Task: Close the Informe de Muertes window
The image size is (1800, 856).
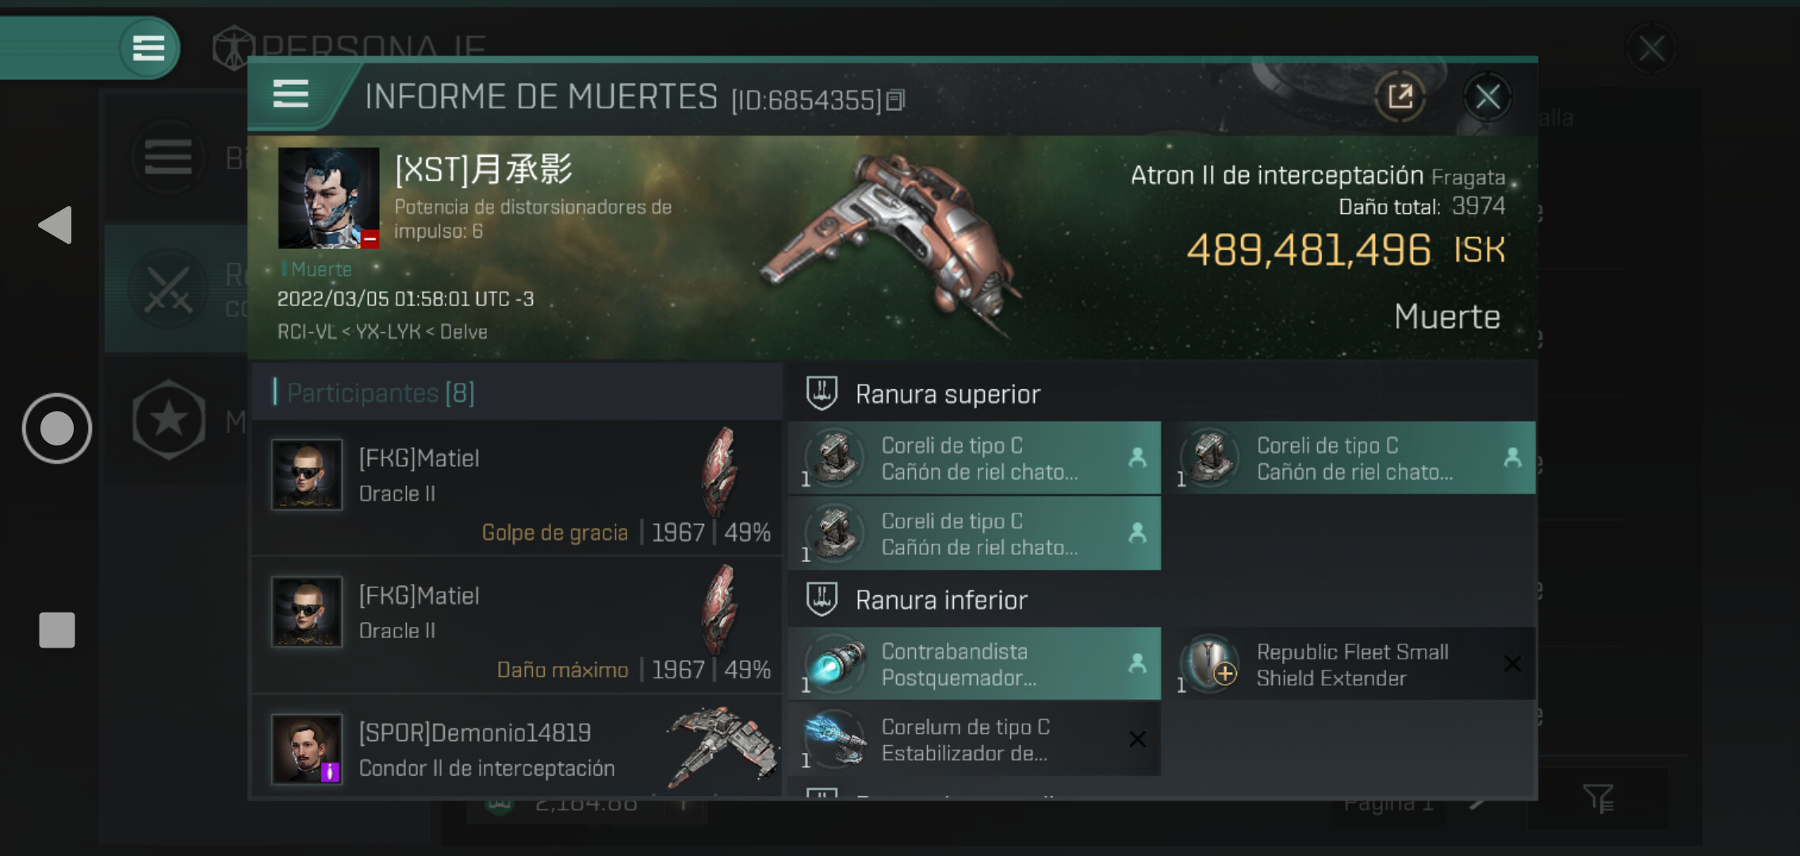Action: tap(1487, 97)
